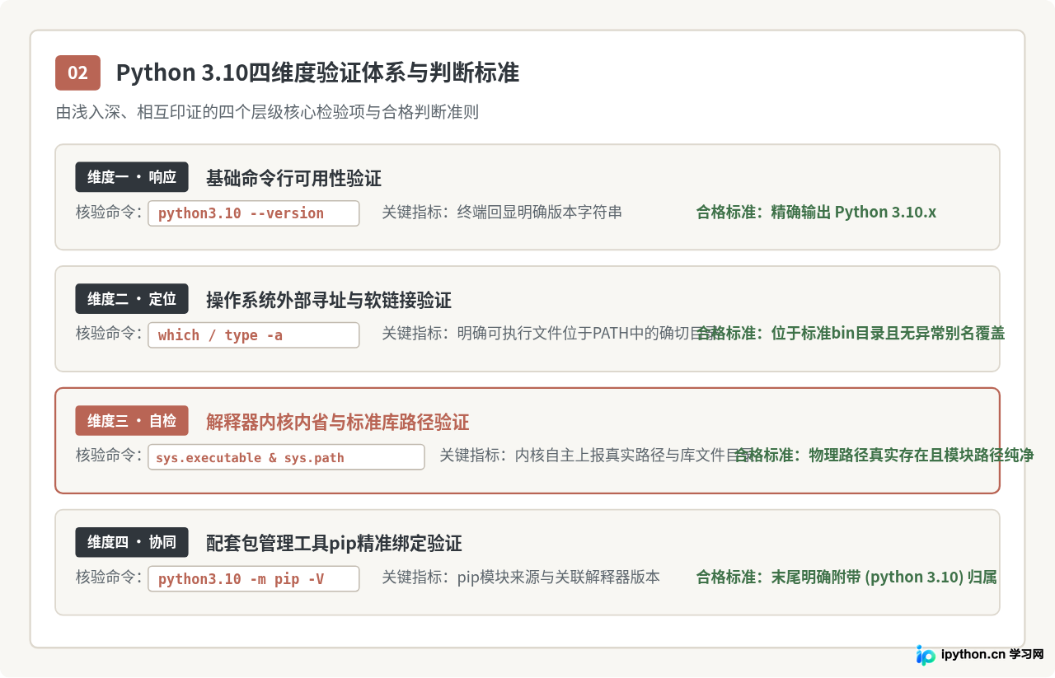Select the title "Python 3.10四维度验证体系与判断标准"
The width and height of the screenshot is (1055, 678).
pos(317,72)
